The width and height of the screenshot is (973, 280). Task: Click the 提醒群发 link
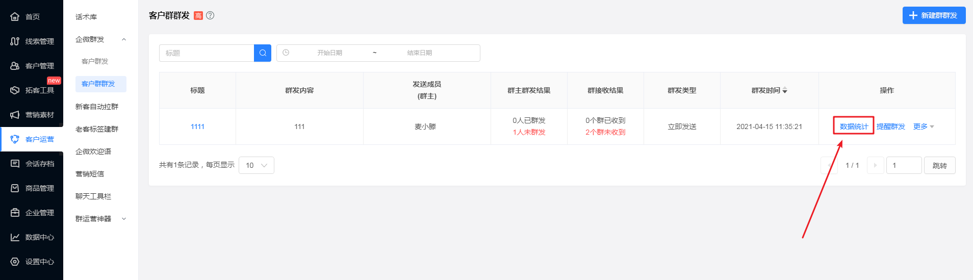tap(891, 126)
